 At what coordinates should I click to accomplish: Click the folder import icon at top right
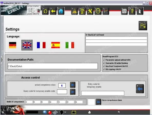click(143, 26)
